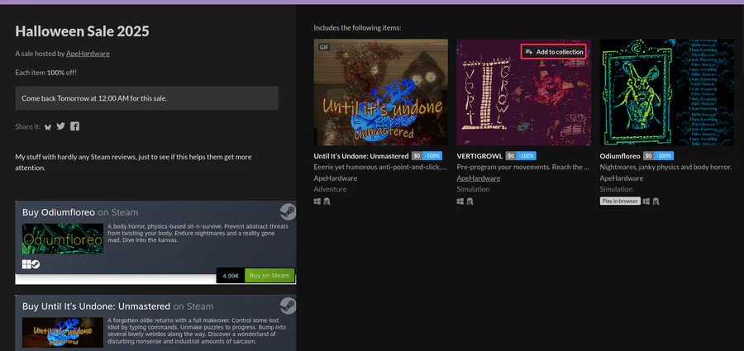Click the Windows icon under VERTIGROWL

point(460,202)
